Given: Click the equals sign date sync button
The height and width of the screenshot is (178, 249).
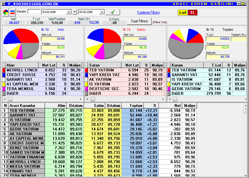Looking at the screenshot, I should click(x=75, y=12).
